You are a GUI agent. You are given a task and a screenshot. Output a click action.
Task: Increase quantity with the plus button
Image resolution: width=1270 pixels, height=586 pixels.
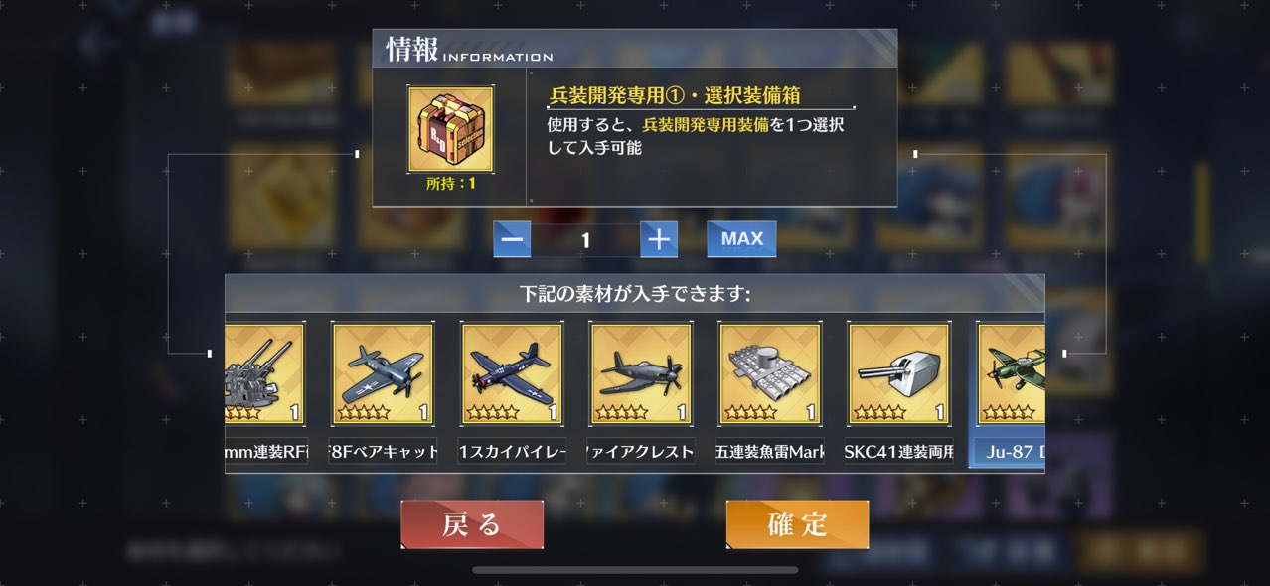pyautogui.click(x=659, y=239)
